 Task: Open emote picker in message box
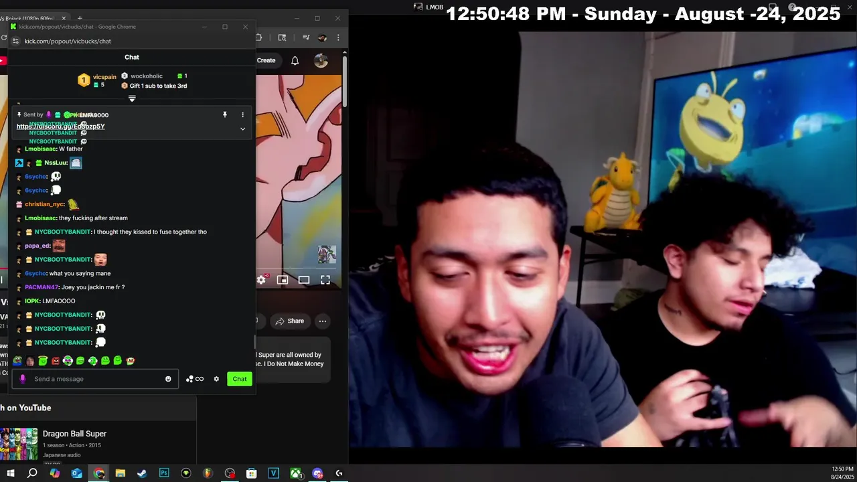[x=168, y=379]
